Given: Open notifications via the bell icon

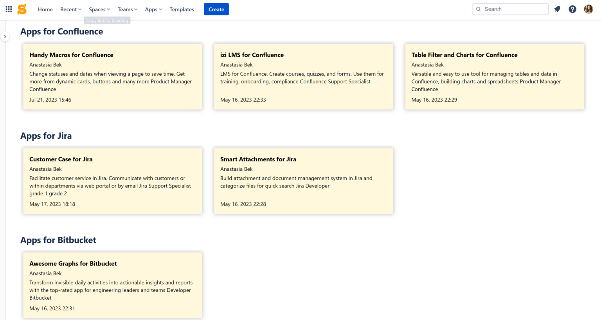Looking at the screenshot, I should 557,9.
